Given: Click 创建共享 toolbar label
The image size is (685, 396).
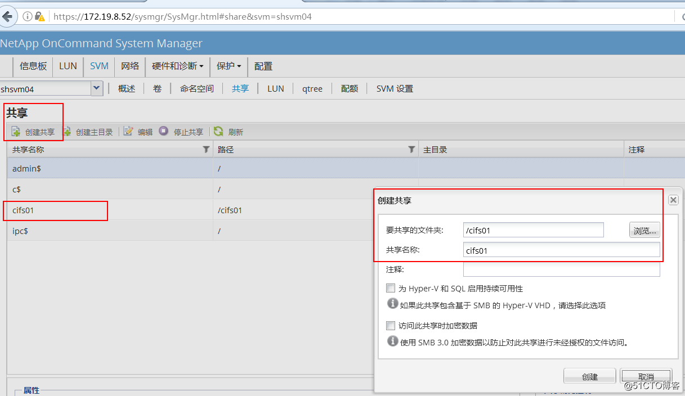Looking at the screenshot, I should [x=40, y=132].
